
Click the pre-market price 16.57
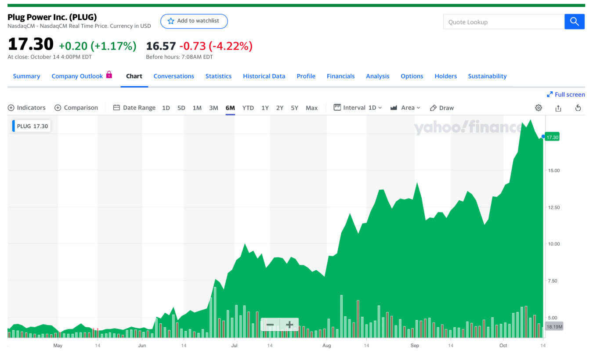pyautogui.click(x=161, y=46)
